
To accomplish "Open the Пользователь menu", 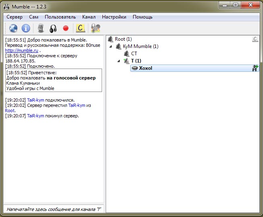I will point(60,17).
